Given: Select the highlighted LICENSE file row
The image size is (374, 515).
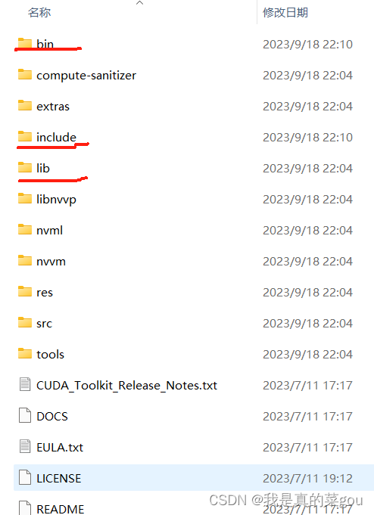Looking at the screenshot, I should pos(194,477).
